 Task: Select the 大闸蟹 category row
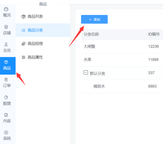coord(89,47)
